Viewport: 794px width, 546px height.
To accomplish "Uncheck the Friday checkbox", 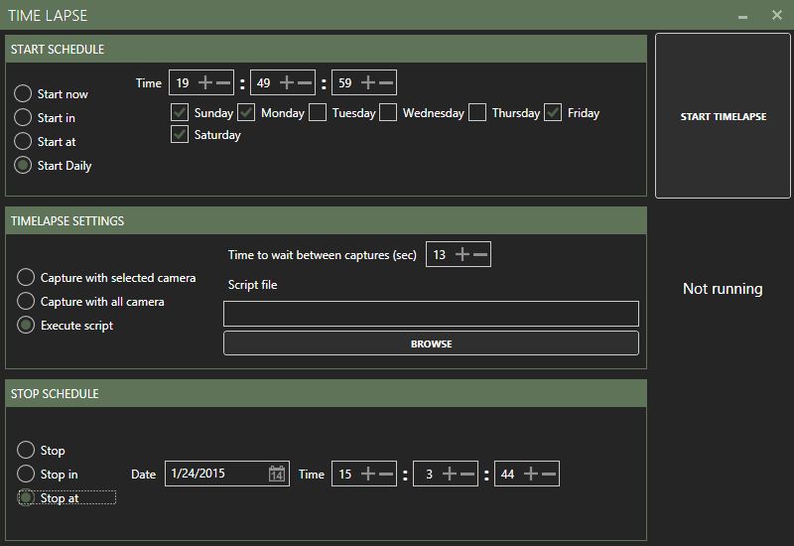I will point(553,112).
